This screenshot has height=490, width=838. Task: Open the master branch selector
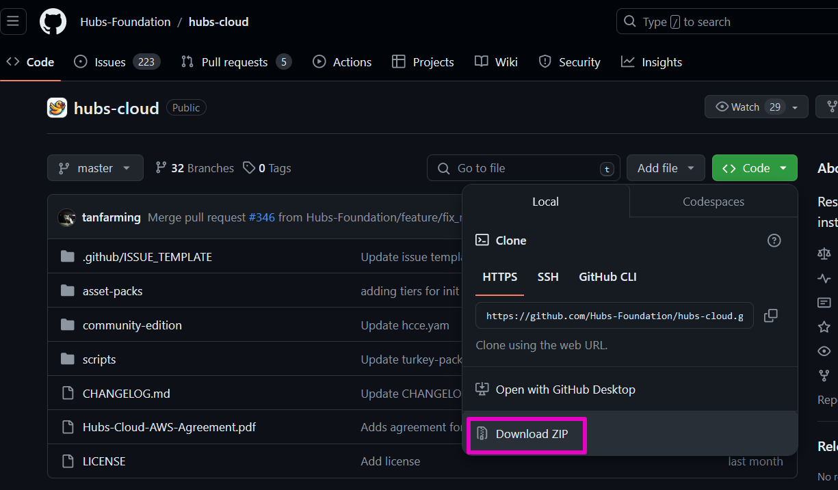coord(95,168)
